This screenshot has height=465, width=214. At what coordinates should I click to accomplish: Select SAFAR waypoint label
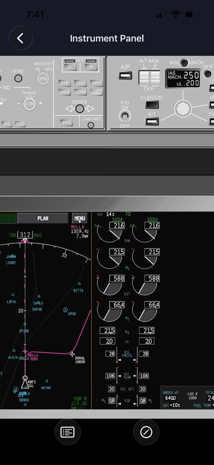(x=37, y=309)
